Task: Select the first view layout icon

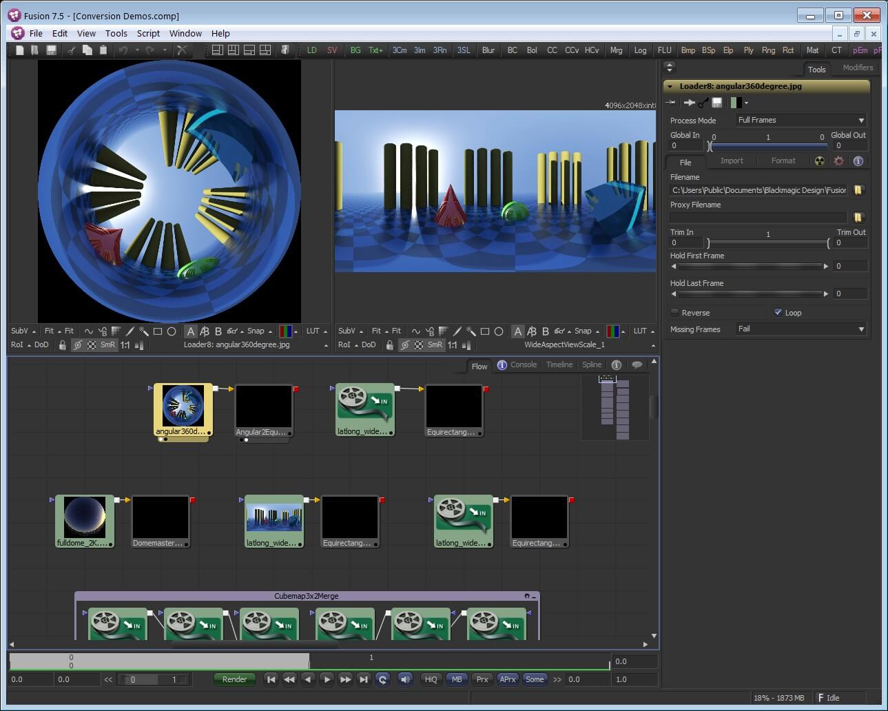Action: [x=217, y=50]
